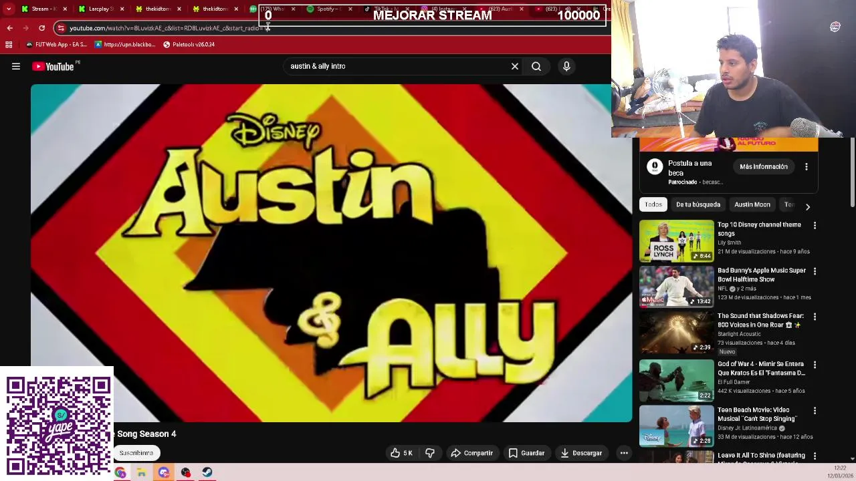Reload the page with the refresh icon
Viewport: 856px width, 481px height.
coord(41,28)
